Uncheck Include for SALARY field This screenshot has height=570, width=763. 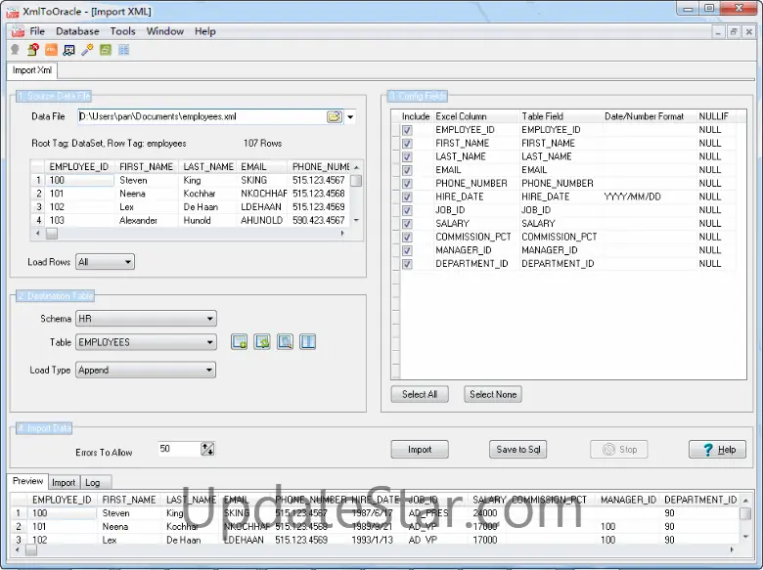click(x=407, y=224)
